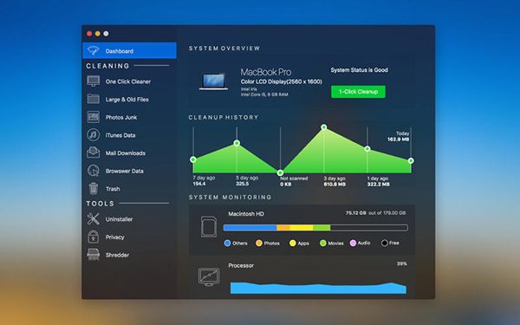520x325 pixels.
Task: Click the Trash bin icon
Action: [94, 188]
